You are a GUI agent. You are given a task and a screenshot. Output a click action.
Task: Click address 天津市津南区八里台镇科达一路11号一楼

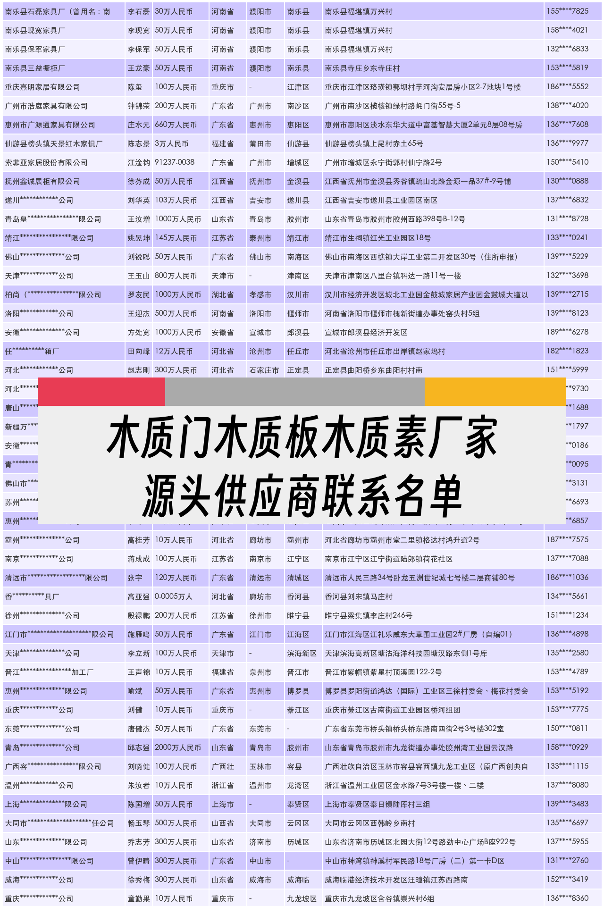[x=393, y=276]
